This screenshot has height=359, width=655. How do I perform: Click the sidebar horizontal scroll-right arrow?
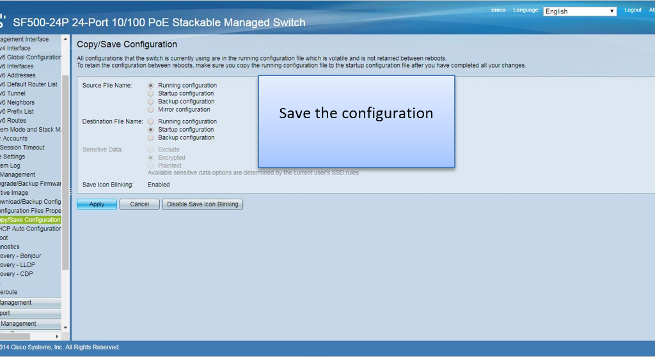click(57, 336)
